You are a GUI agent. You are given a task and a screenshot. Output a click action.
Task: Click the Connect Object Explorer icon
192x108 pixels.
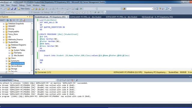(7, 20)
